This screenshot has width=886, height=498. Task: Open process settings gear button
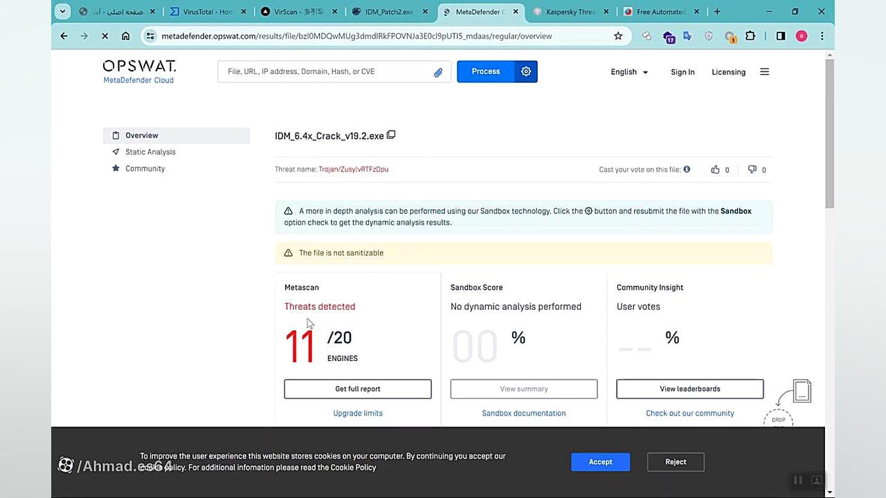coord(526,71)
